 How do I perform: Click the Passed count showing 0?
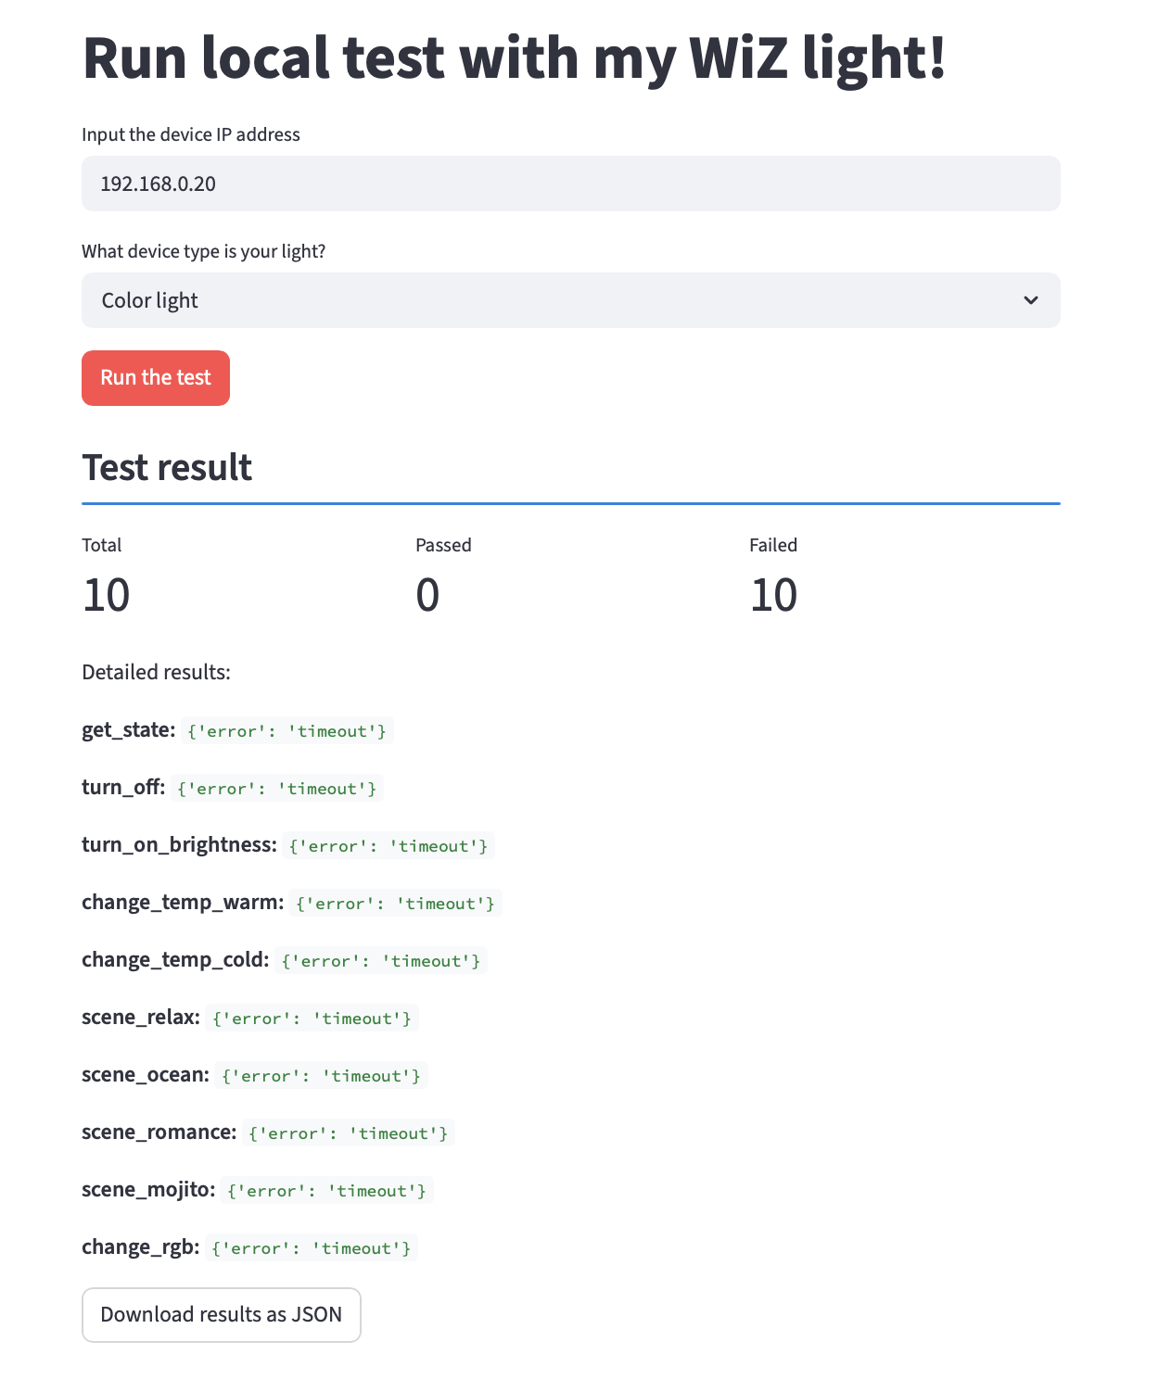click(x=427, y=594)
